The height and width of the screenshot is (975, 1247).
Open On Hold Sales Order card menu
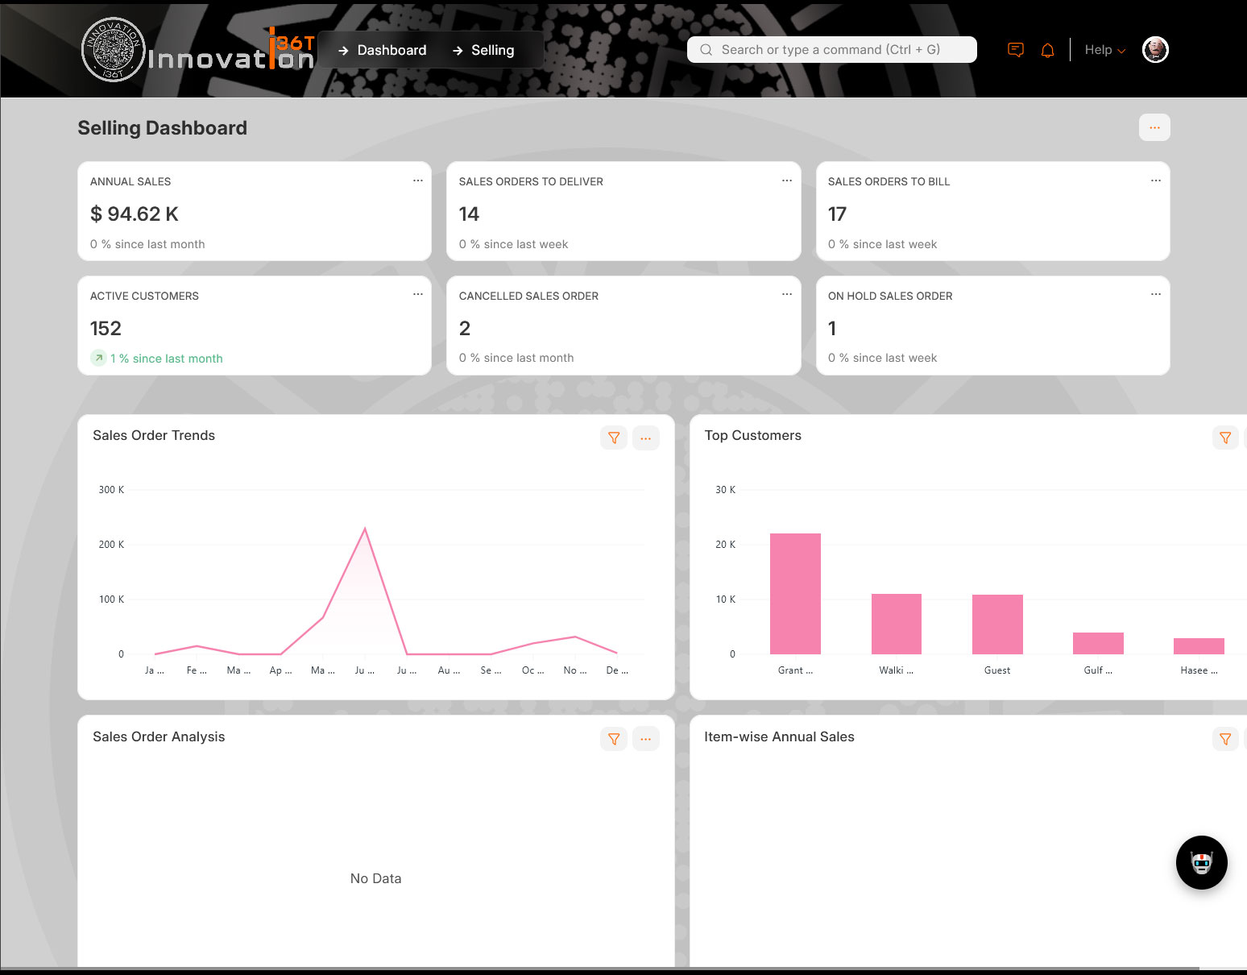point(1155,295)
